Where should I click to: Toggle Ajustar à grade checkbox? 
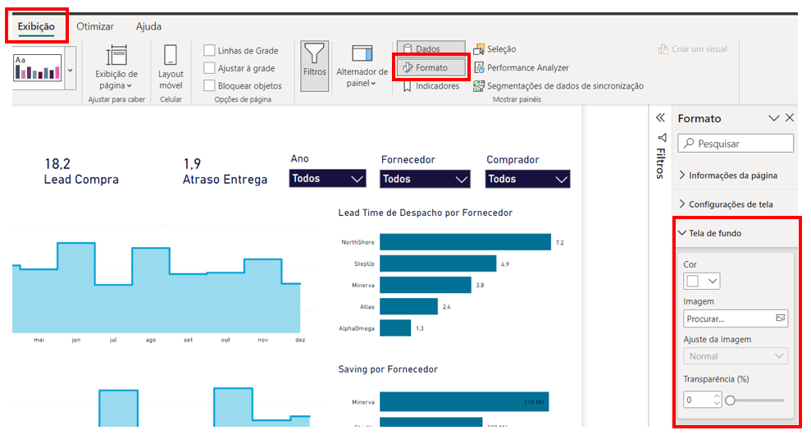click(x=209, y=68)
